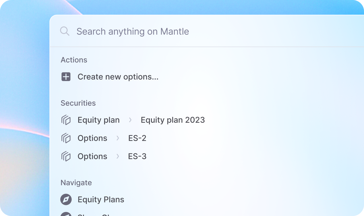Click the Navigate section label
This screenshot has width=364, height=216.
[x=76, y=183]
